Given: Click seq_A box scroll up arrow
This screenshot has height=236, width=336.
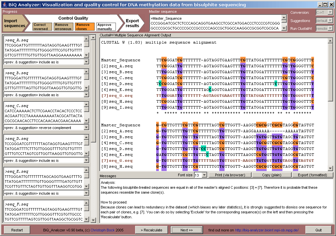Looking at the screenshot, I should click(86, 39).
